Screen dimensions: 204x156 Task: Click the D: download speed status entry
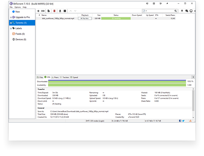[x=120, y=121]
